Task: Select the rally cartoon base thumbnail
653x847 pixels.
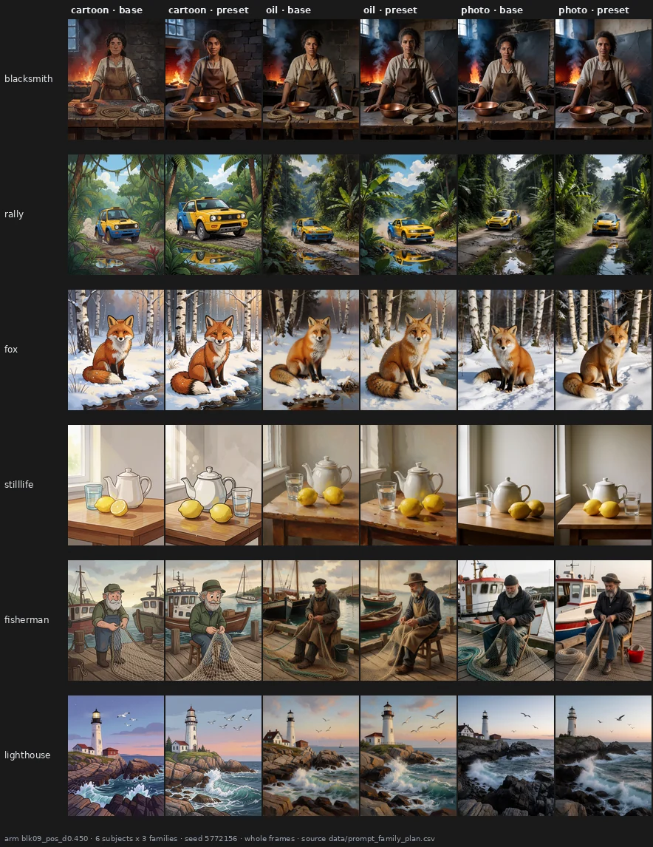Action: point(116,215)
